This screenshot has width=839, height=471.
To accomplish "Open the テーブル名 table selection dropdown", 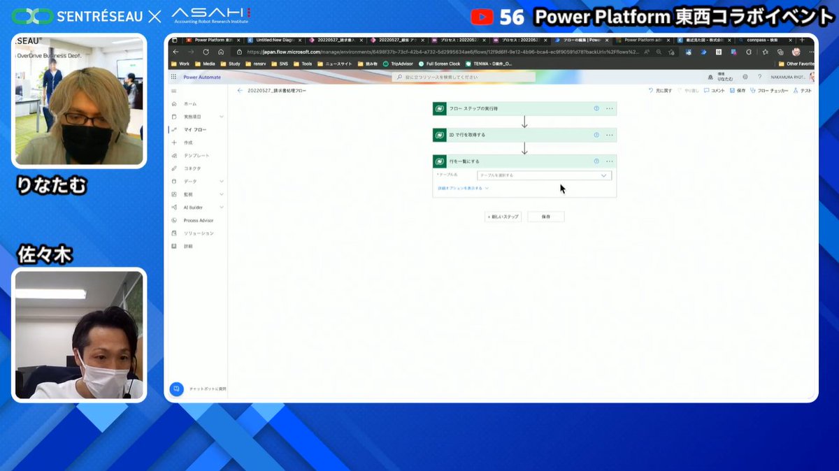I will tap(544, 175).
